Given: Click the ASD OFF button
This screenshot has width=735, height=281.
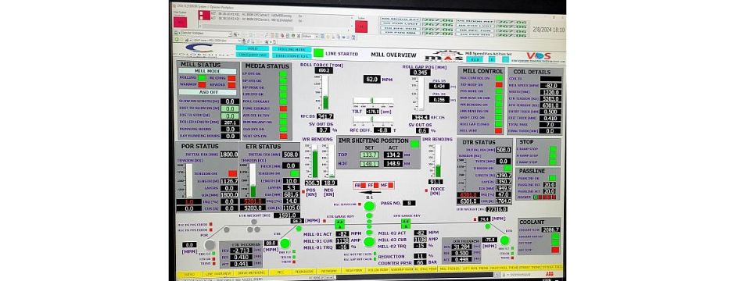Looking at the screenshot, I should pos(208,92).
